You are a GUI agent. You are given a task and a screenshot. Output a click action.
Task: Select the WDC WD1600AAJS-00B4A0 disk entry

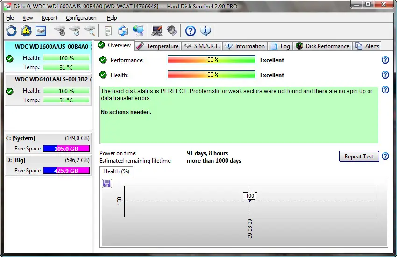(48, 57)
